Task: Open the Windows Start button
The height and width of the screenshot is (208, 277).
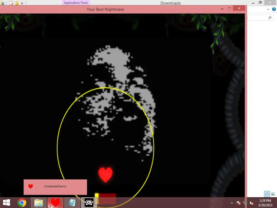Action: click(x=6, y=203)
